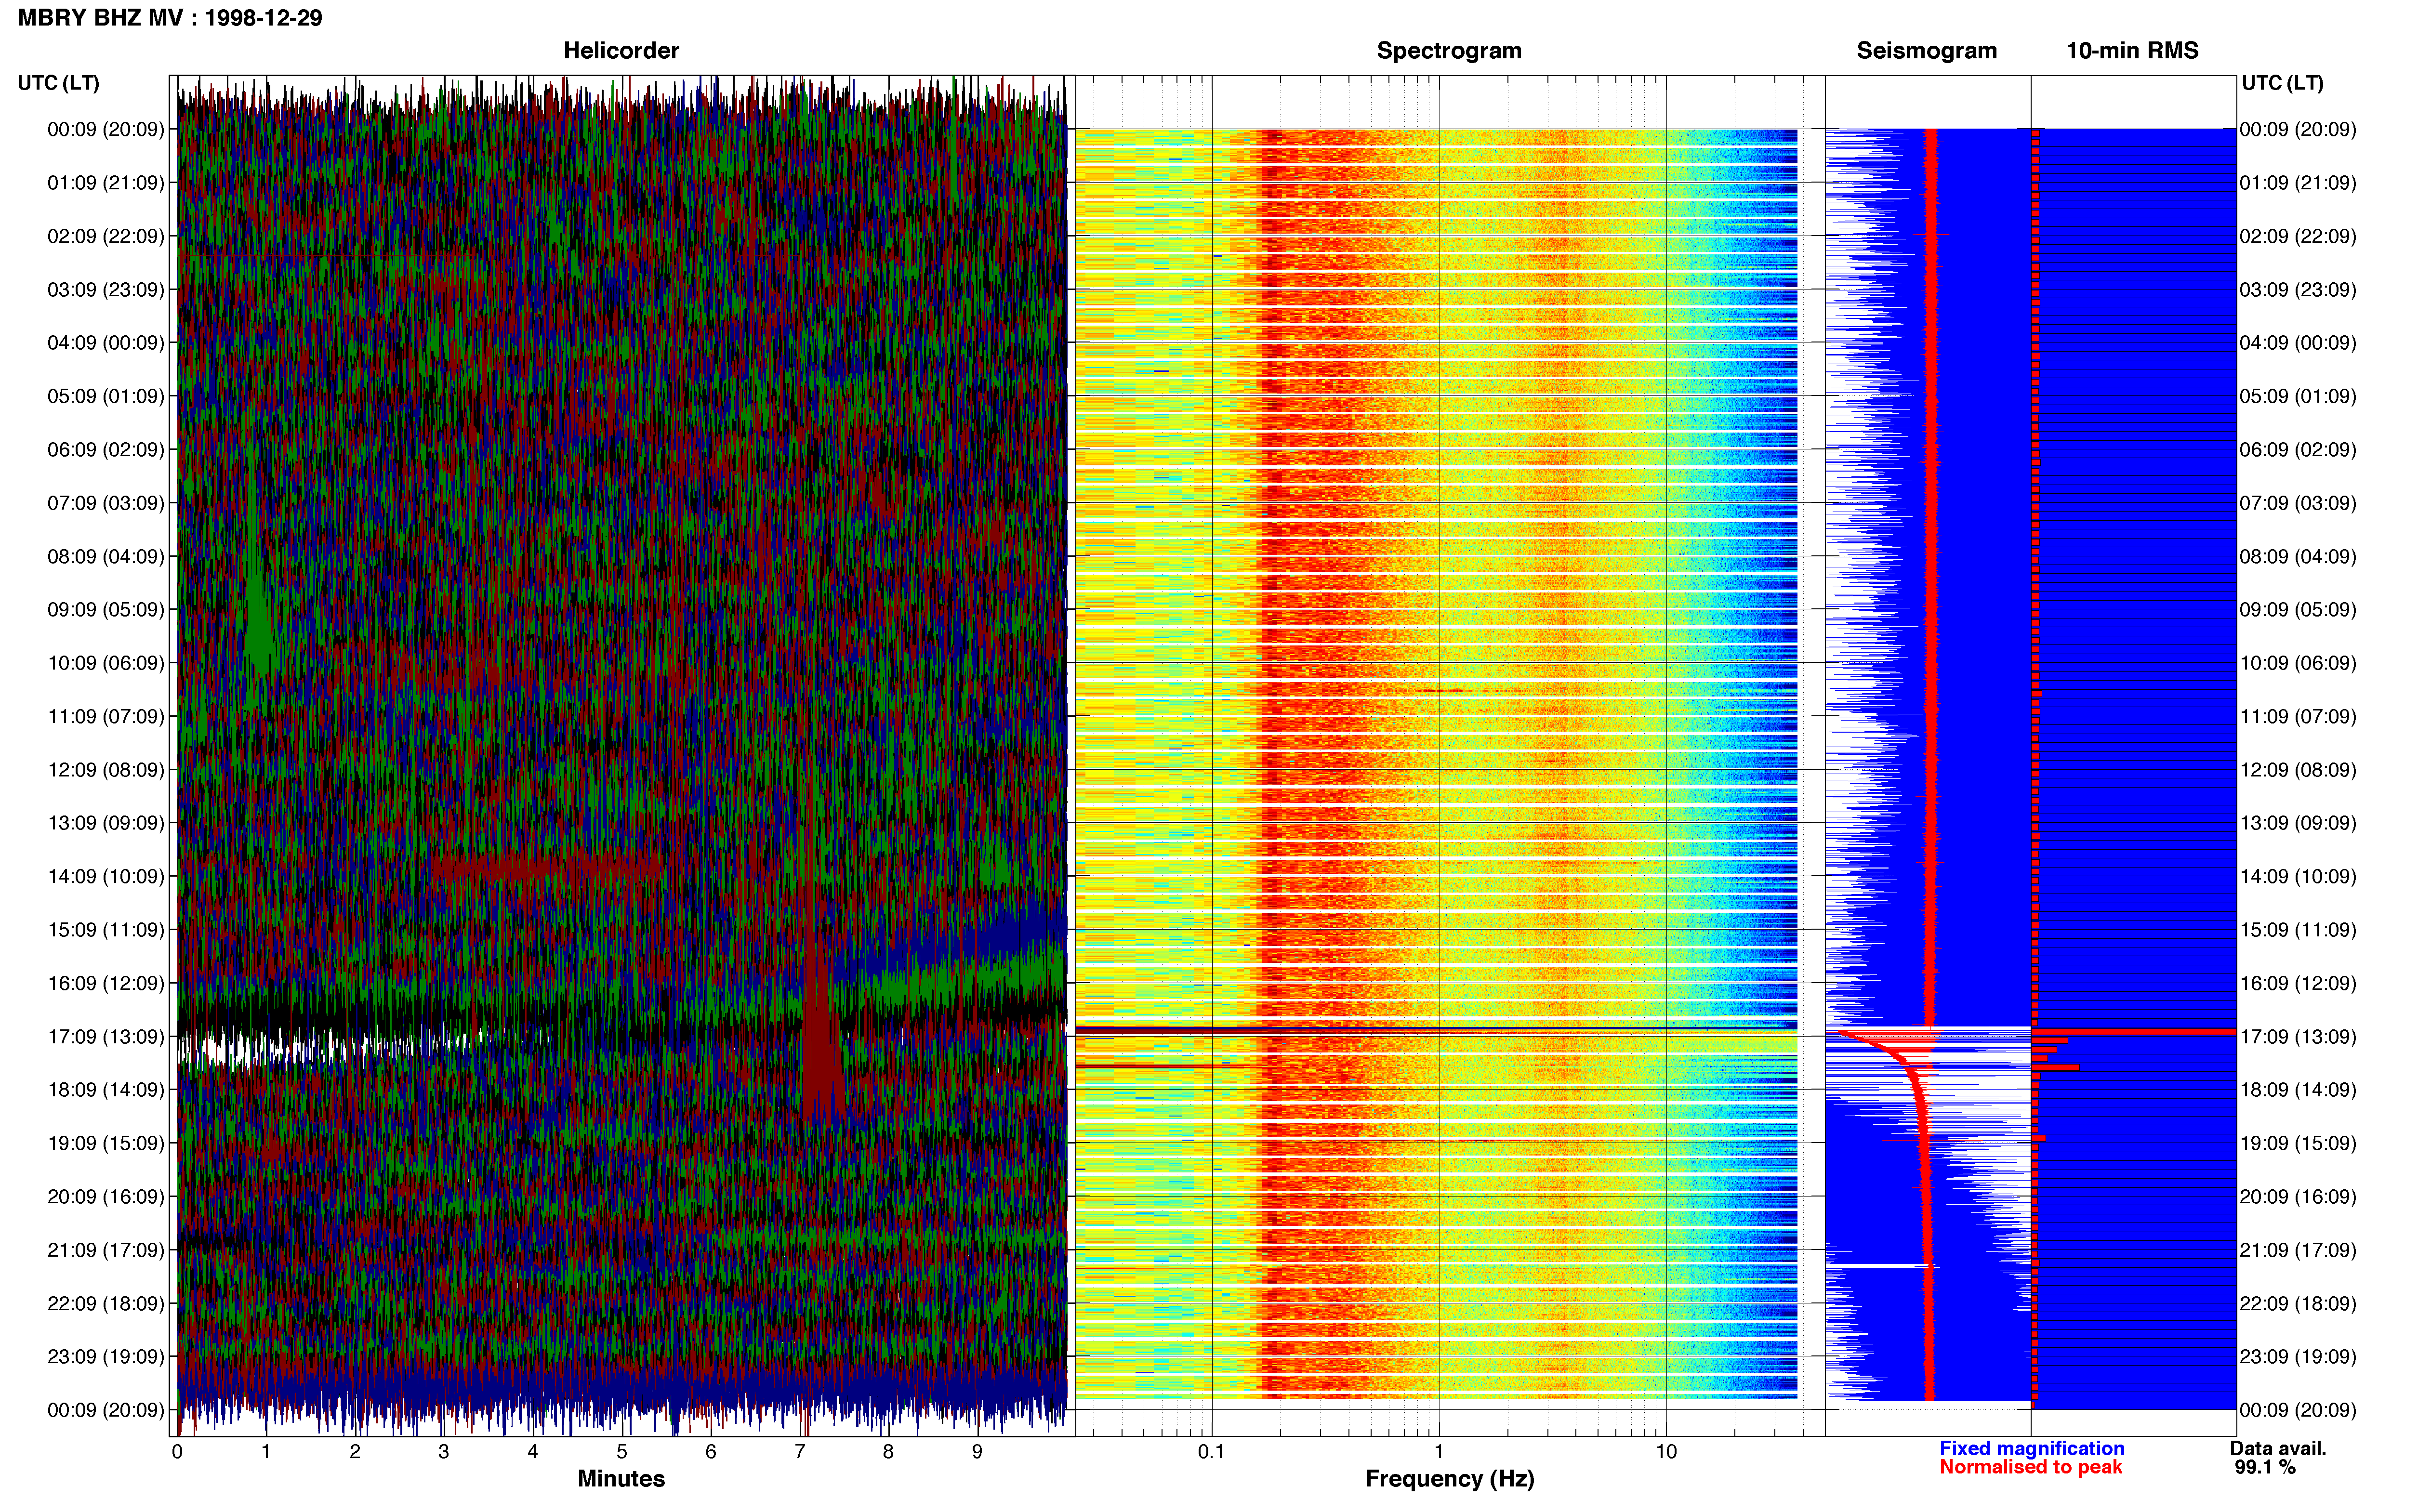Image resolution: width=2418 pixels, height=1512 pixels.
Task: Click the right '01:09 (21:09)' time label
Action: [2298, 183]
